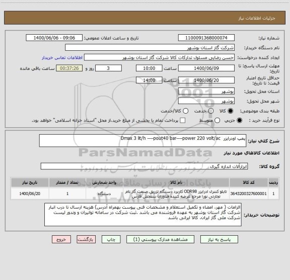Click the بازگشت back button

coord(86,239)
